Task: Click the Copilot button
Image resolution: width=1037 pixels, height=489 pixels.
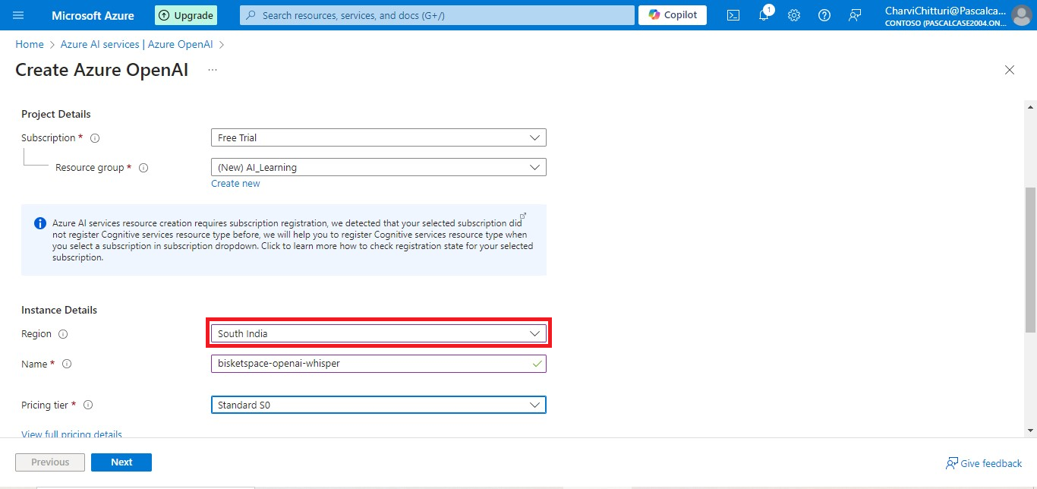Action: (x=673, y=15)
